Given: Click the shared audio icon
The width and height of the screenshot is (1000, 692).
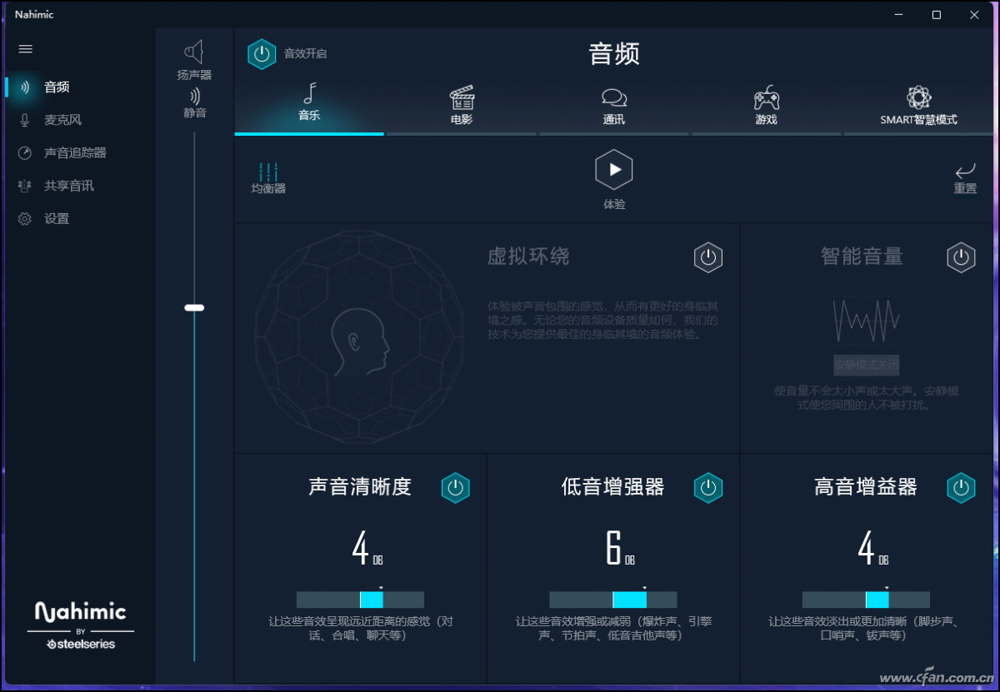Looking at the screenshot, I should (25, 186).
